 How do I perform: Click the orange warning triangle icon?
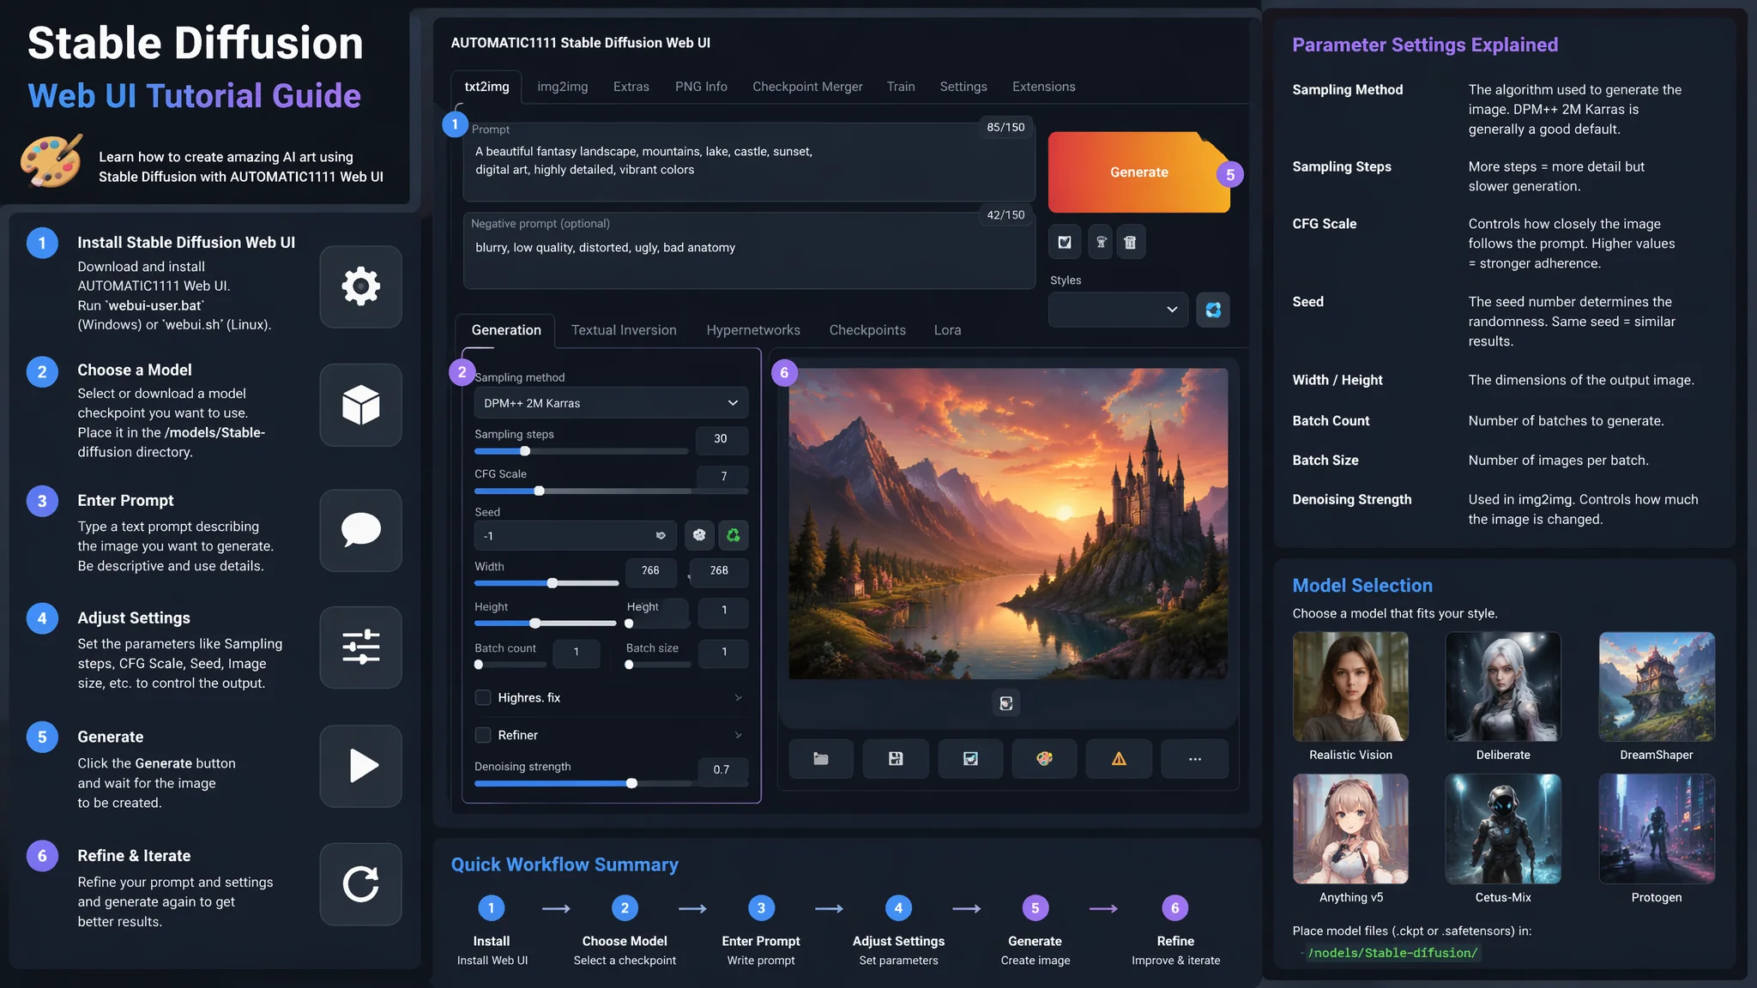[x=1119, y=759]
